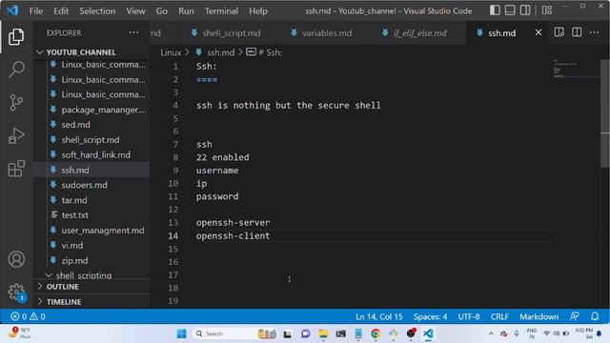
Task: Open the File menu
Action: [x=36, y=10]
